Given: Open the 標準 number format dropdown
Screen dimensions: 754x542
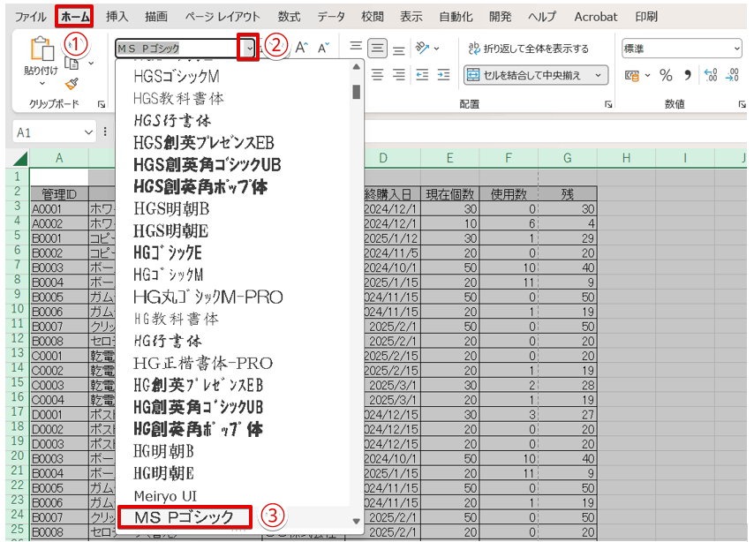Looking at the screenshot, I should point(736,48).
